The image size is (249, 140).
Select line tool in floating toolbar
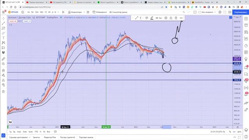137,18
